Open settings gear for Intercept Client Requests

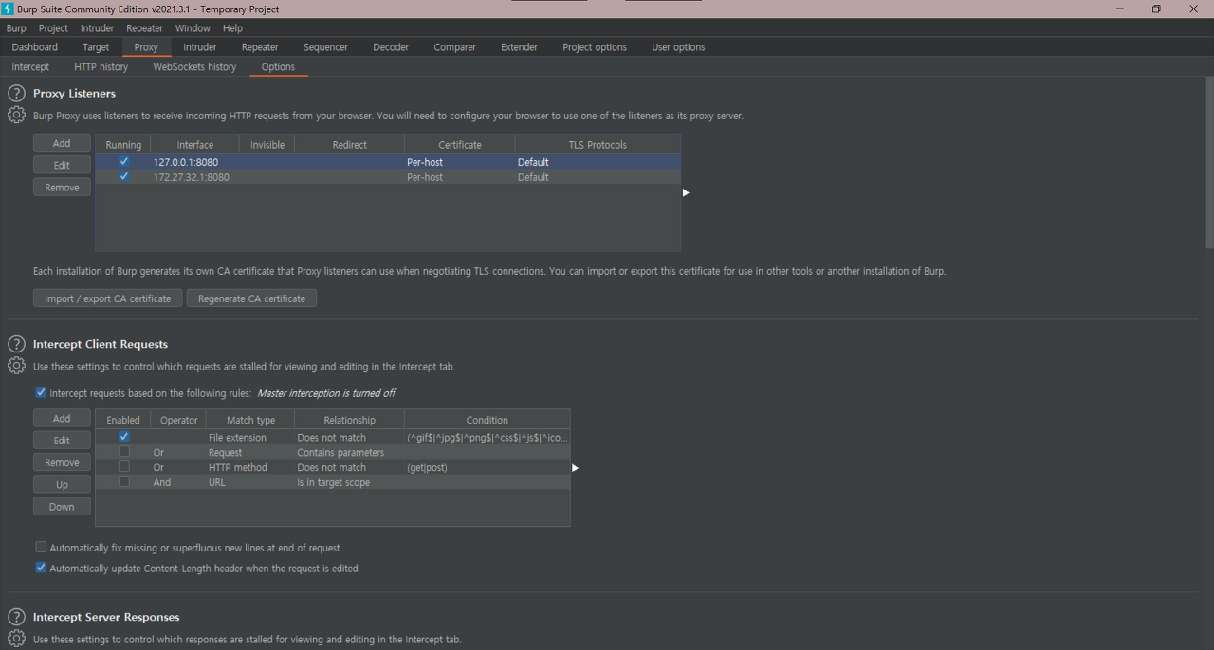(x=16, y=366)
